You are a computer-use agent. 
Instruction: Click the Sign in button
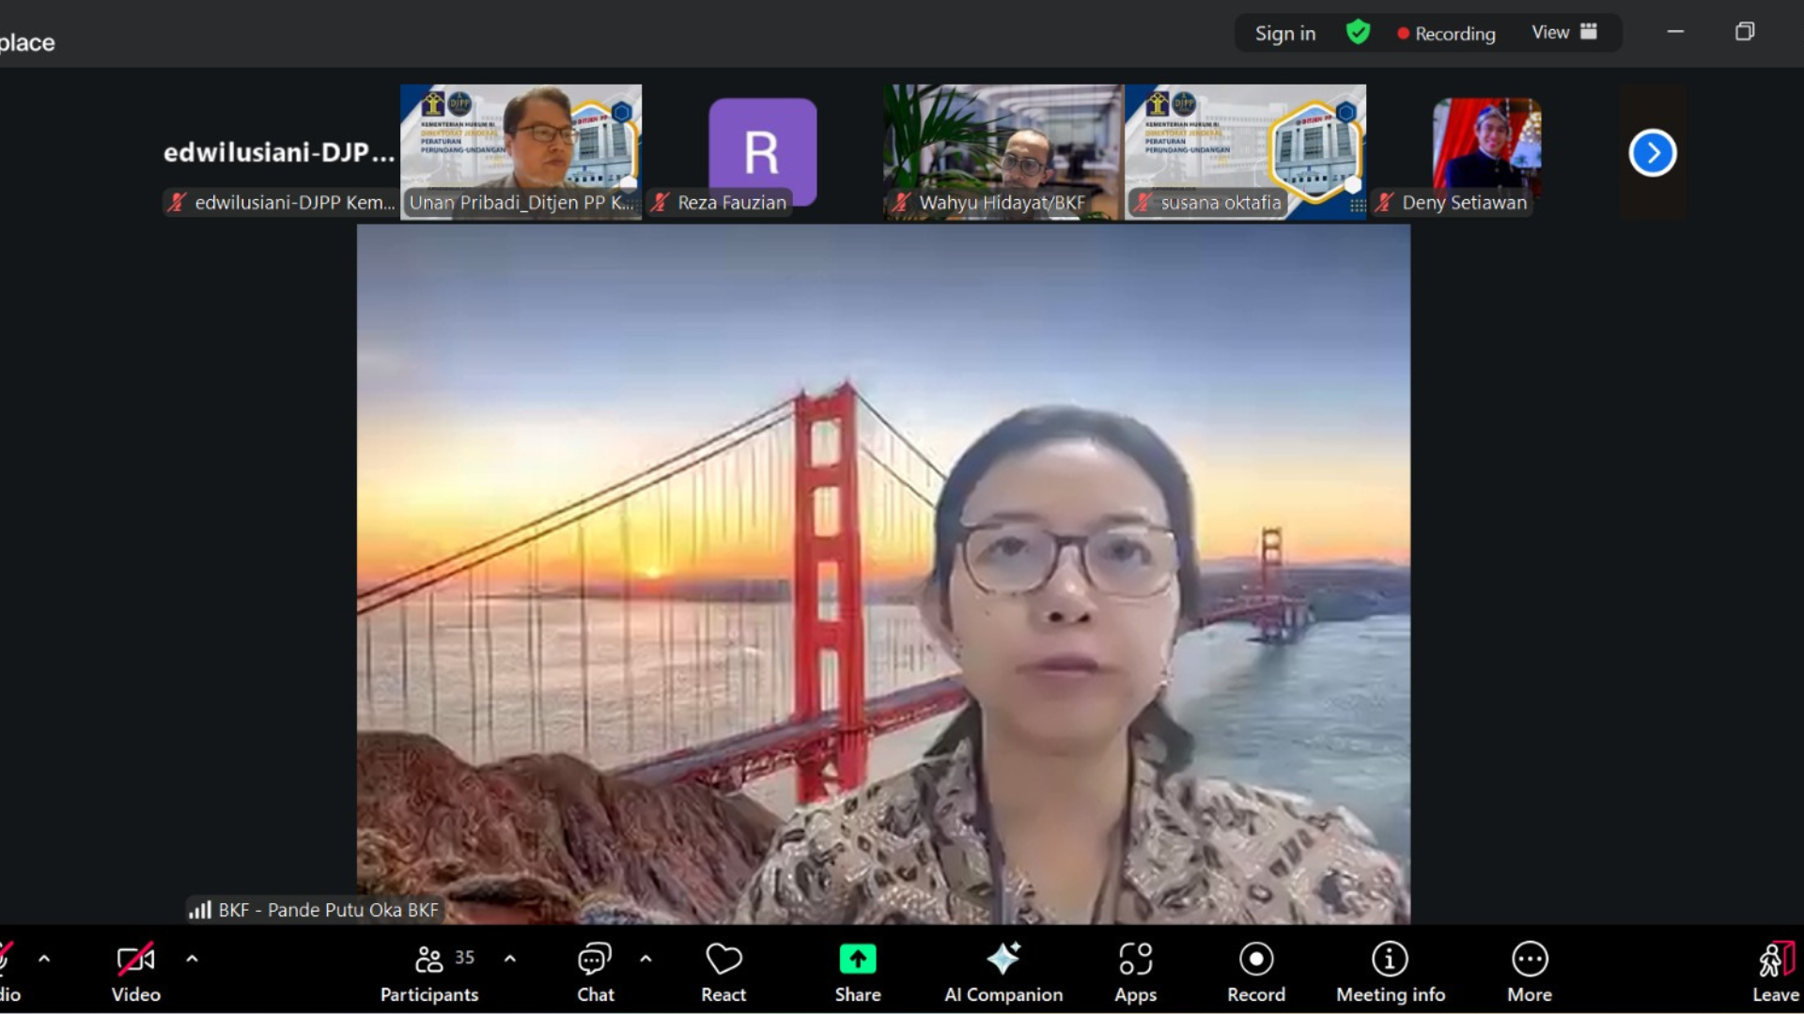1284,34
